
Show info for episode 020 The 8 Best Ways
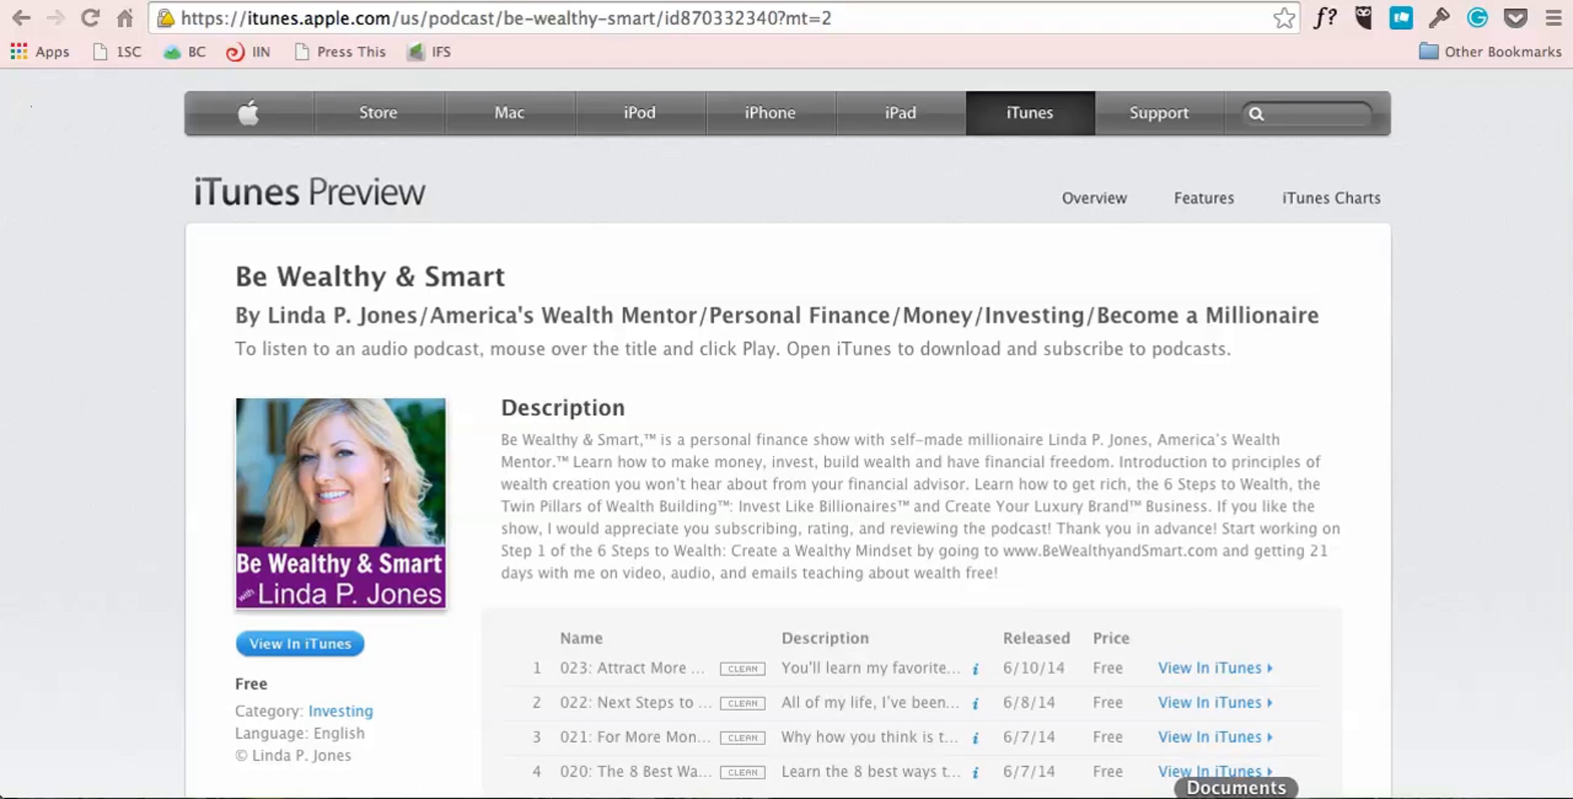point(975,772)
